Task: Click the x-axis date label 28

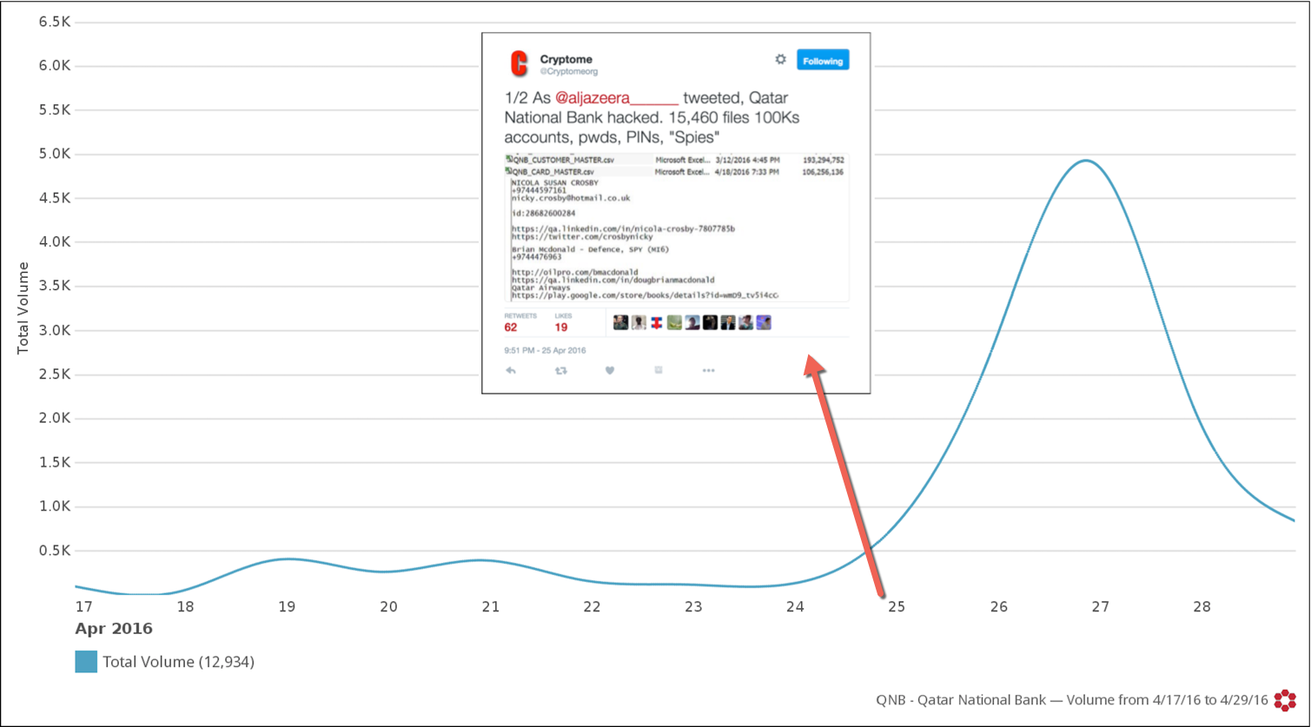Action: point(1202,606)
